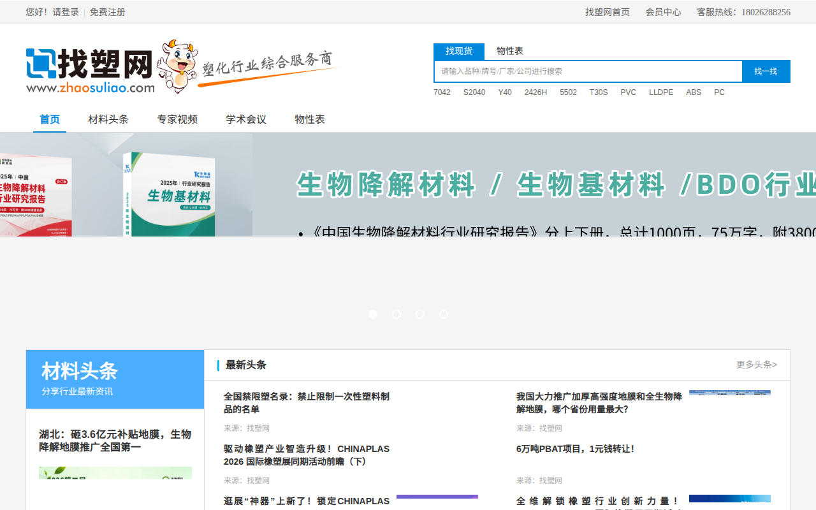Click the 生物降解材料 banner image
816x510 pixels.
point(408,185)
